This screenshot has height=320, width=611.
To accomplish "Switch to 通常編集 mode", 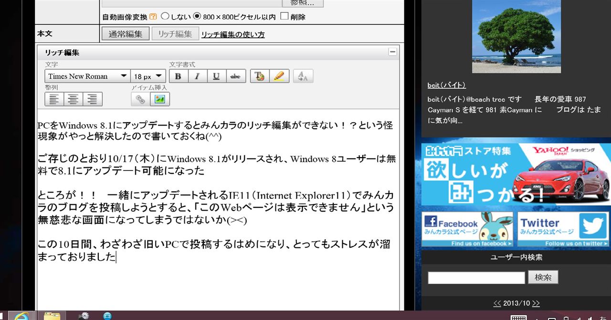I will [x=126, y=34].
